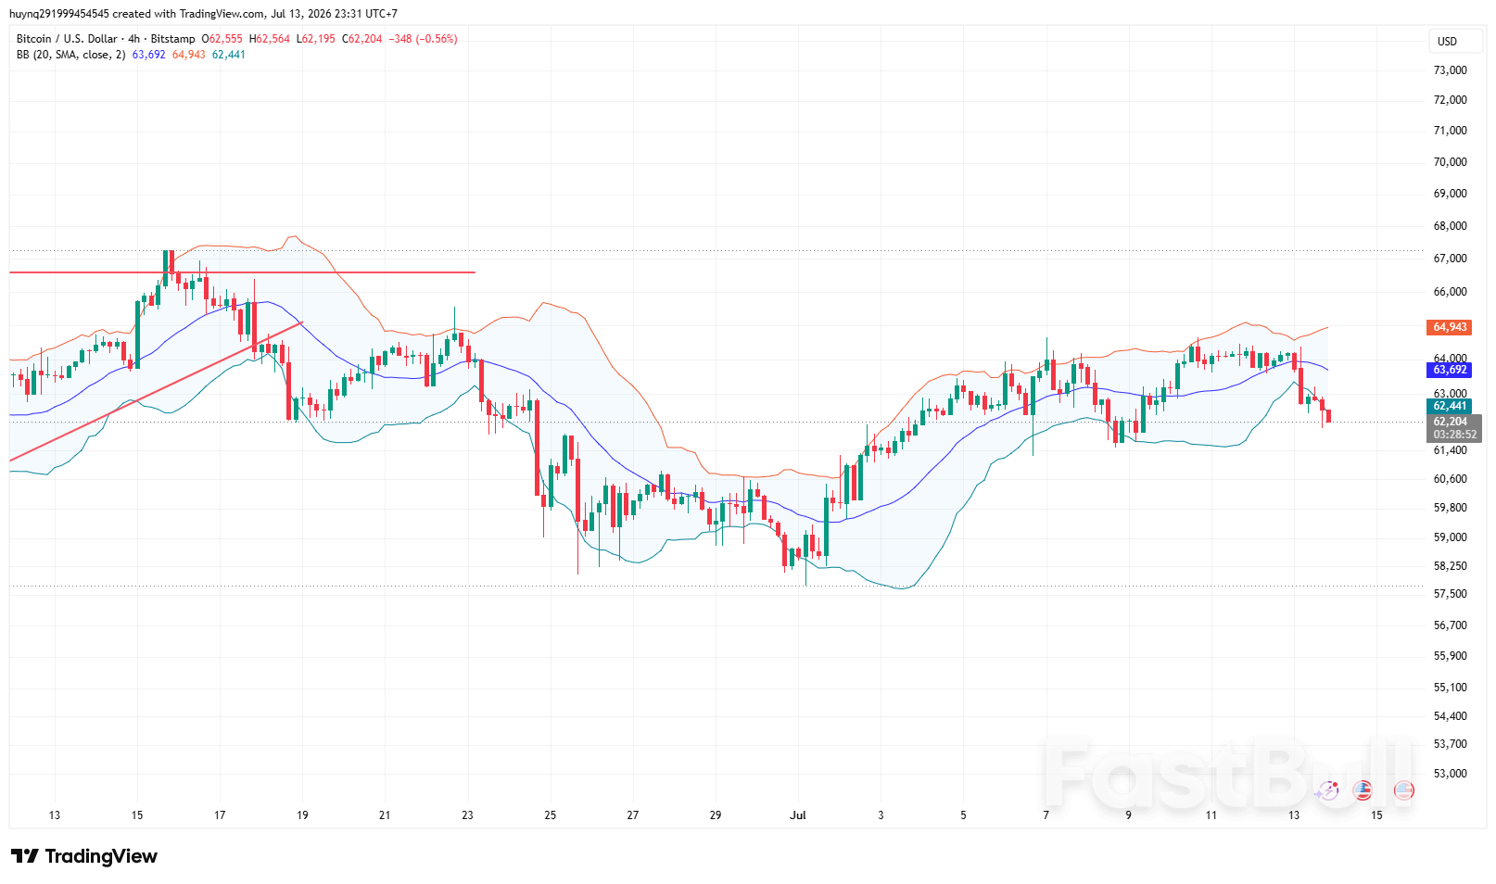Click the 53,700 price axis label

point(1450,744)
